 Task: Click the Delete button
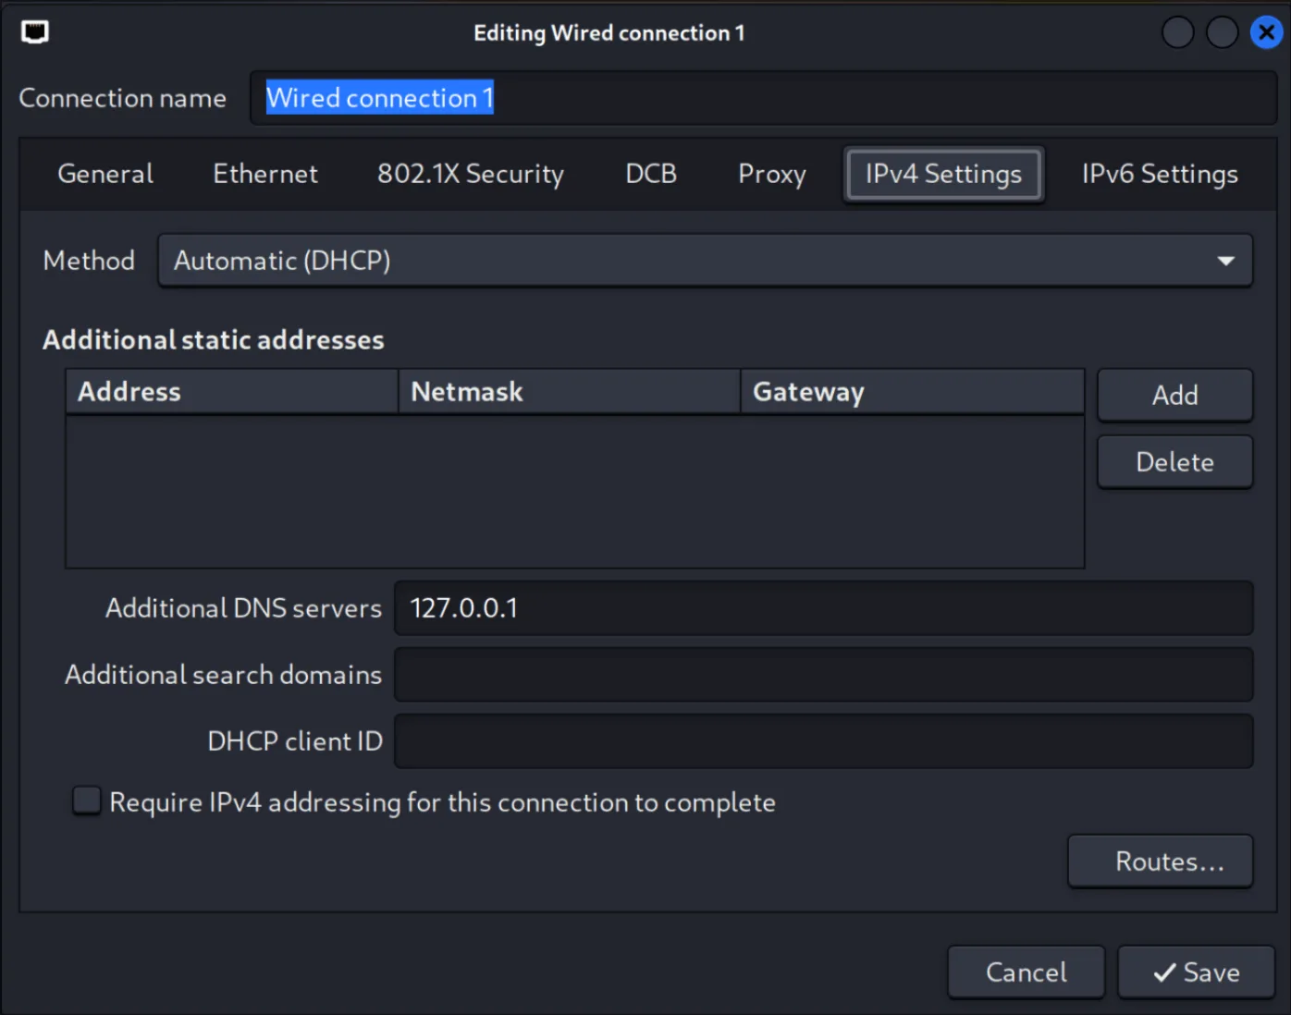coord(1174,461)
